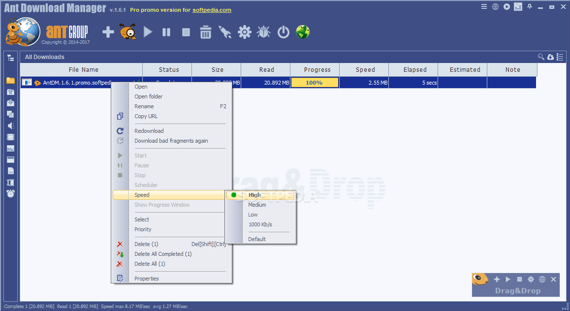Viewport: 570px width, 311px height.
Task: Open the ant video grabber toolbar icon
Action: (127, 31)
